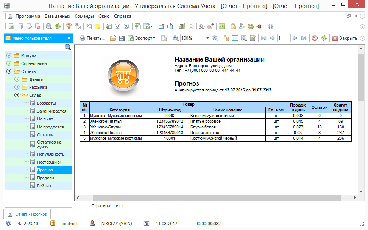Click the copy record icon in main toolbar
The height and width of the screenshot is (230, 368).
[x=20, y=26]
